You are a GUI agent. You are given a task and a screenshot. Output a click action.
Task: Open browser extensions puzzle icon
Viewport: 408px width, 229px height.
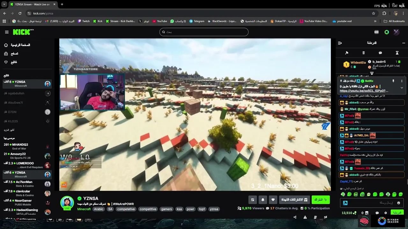pos(384,13)
